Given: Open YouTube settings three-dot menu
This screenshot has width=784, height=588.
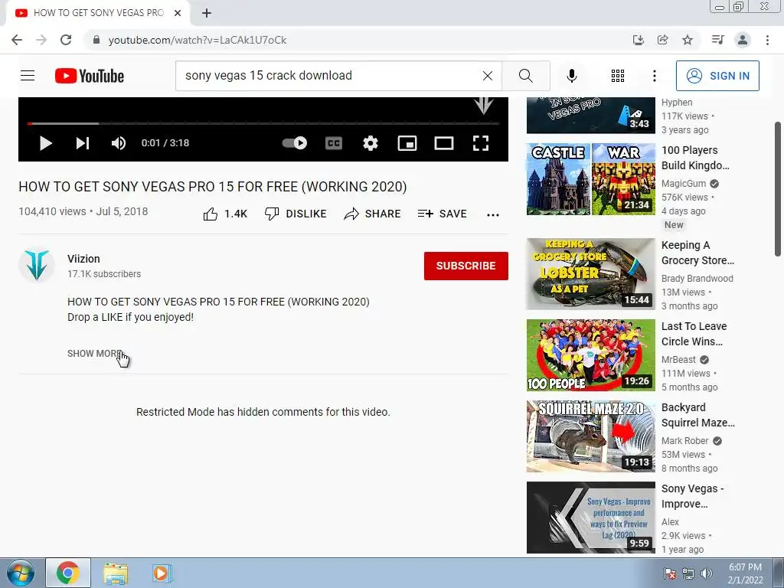Looking at the screenshot, I should 655,76.
